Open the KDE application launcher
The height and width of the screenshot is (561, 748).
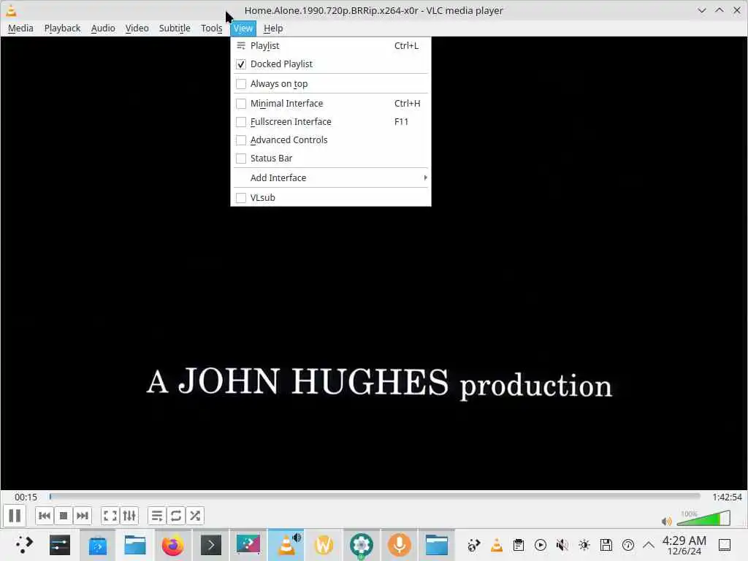(x=23, y=545)
